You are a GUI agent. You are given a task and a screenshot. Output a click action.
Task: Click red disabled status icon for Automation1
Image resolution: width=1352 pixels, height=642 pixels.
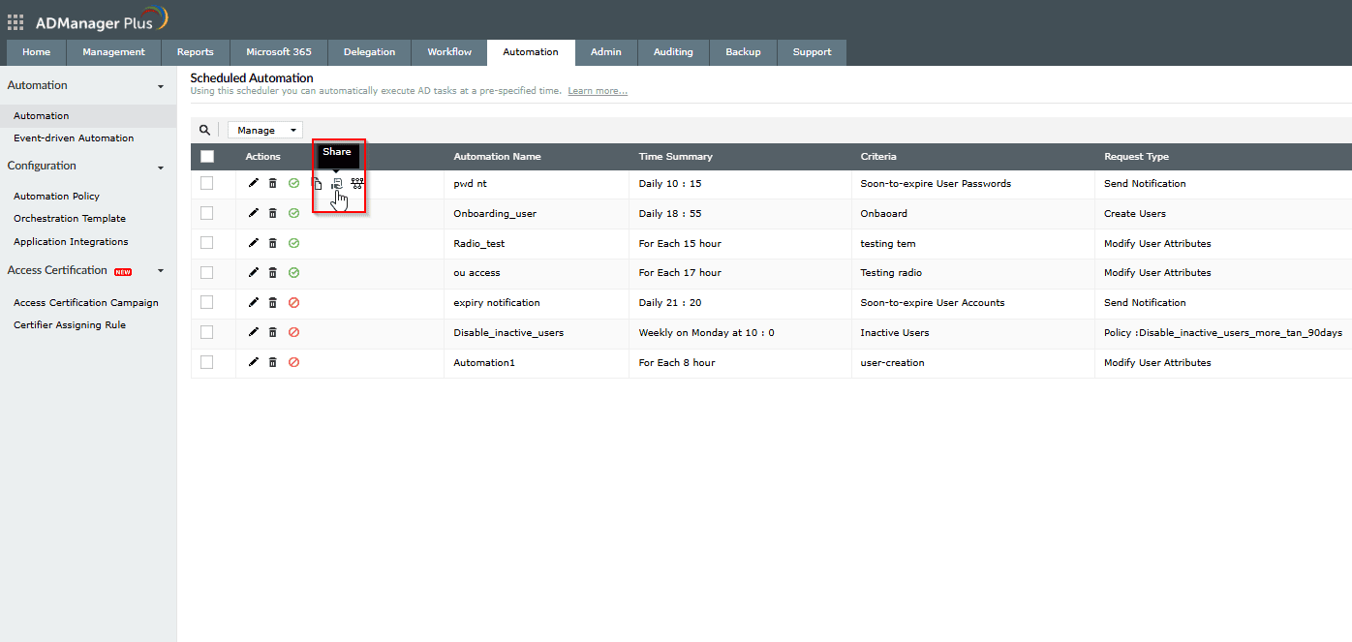(x=293, y=362)
